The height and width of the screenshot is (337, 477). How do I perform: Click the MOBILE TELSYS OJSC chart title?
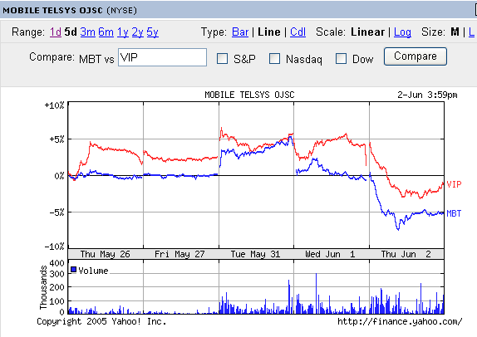(249, 95)
